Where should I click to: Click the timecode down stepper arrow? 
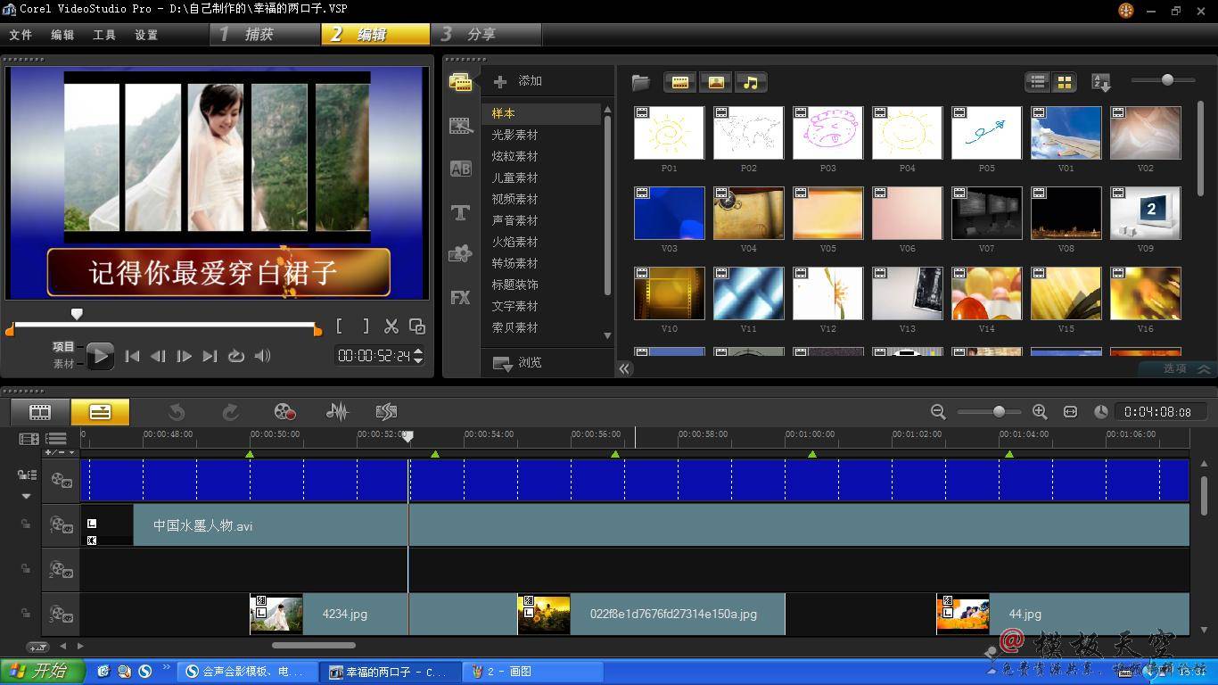[x=418, y=360]
